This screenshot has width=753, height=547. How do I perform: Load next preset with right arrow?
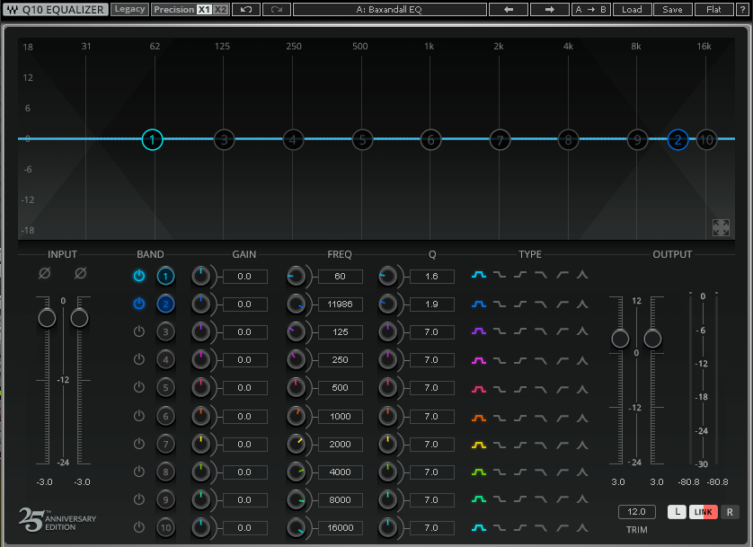coord(549,9)
